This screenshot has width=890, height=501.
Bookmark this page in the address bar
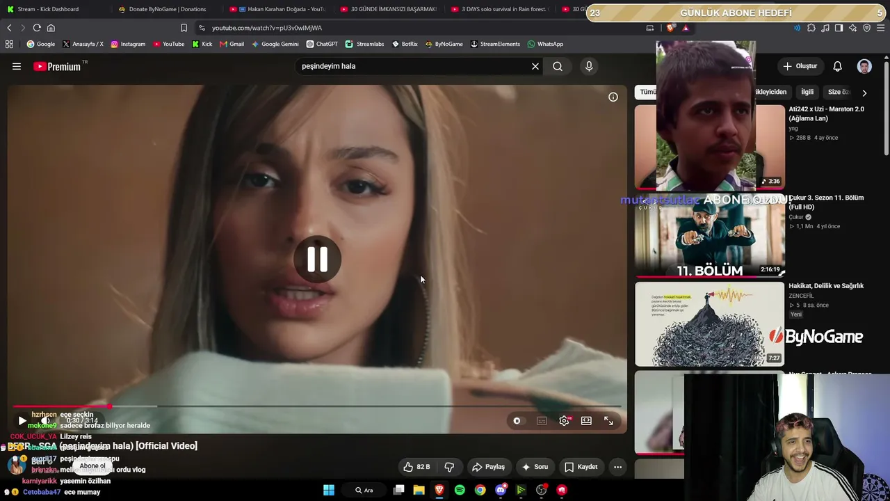click(184, 28)
